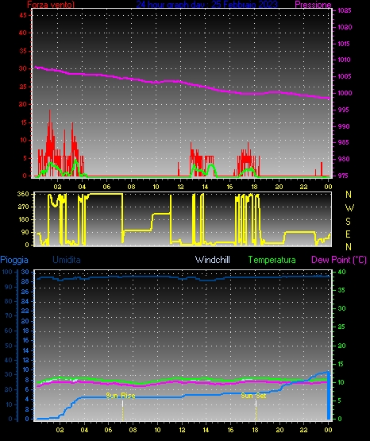
Task: Click the Dew Point (°C) legend label
Action: 339,260
